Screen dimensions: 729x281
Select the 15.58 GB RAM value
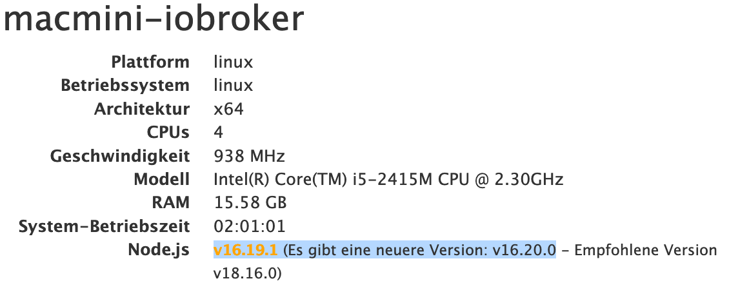(250, 202)
